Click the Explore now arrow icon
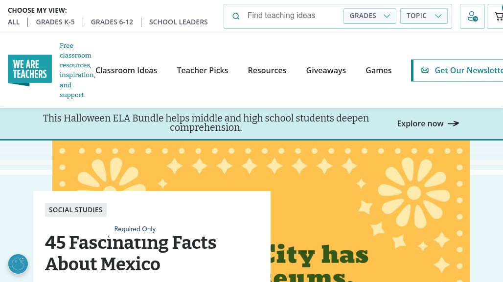The width and height of the screenshot is (503, 282). tap(453, 123)
